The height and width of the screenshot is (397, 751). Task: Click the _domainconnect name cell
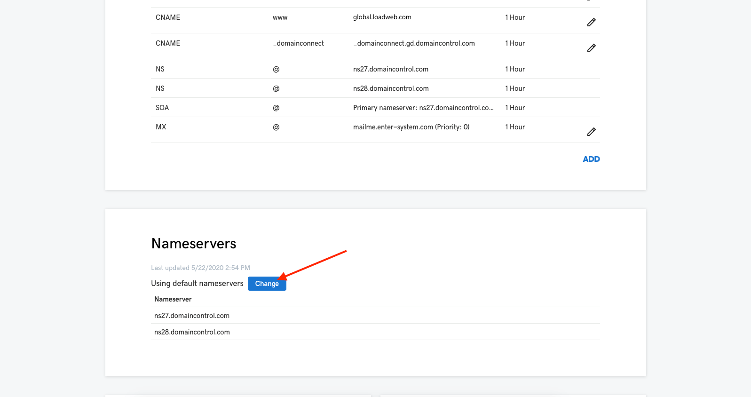(x=298, y=43)
